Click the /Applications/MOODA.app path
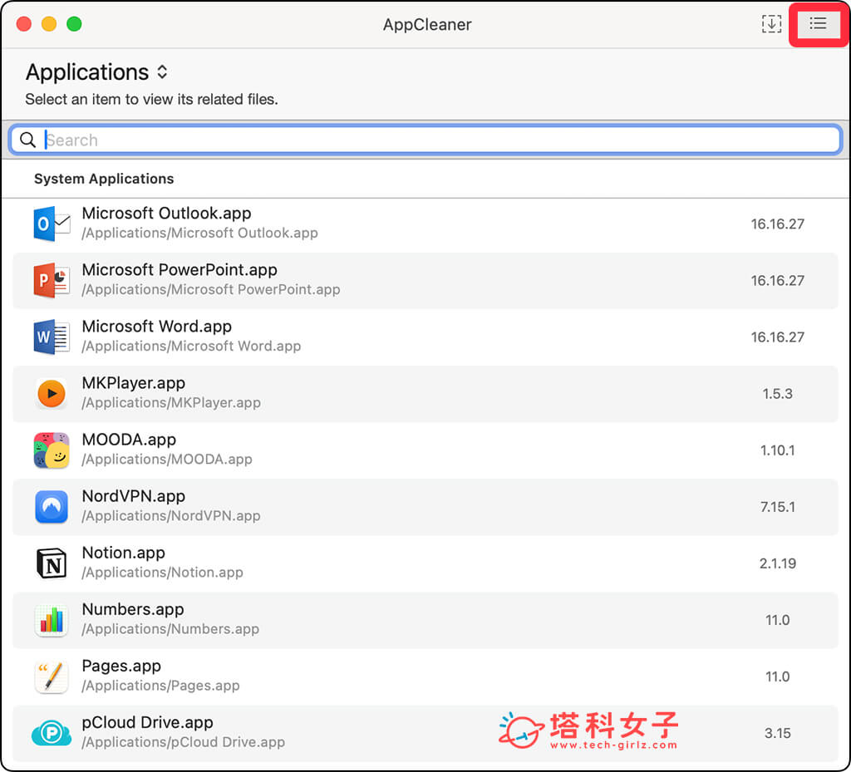Viewport: 851px width, 772px height. tap(166, 459)
